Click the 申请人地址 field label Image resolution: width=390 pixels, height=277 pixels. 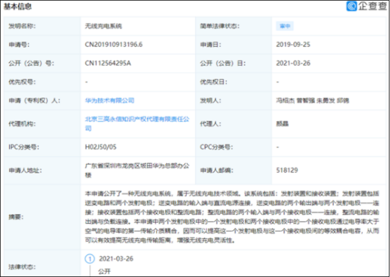[x=25, y=170]
